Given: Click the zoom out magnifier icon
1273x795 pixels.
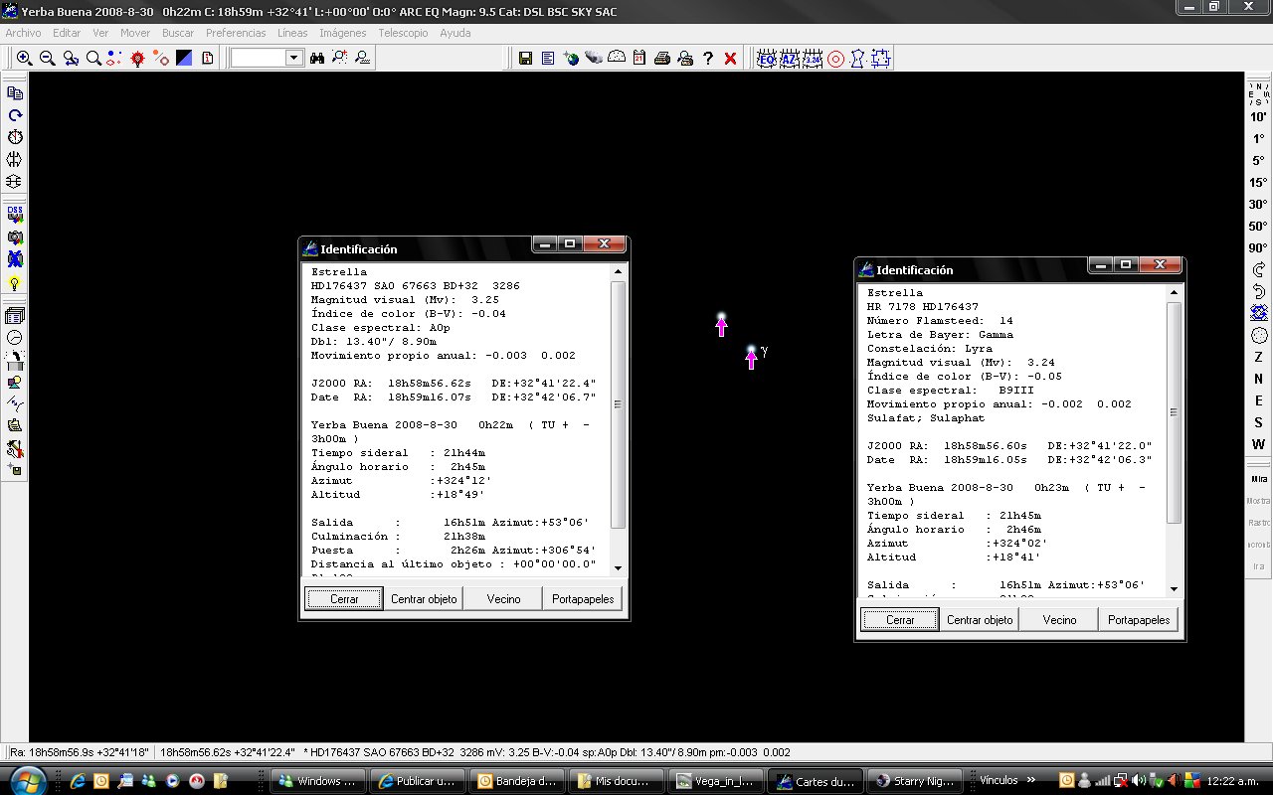Looking at the screenshot, I should point(47,59).
